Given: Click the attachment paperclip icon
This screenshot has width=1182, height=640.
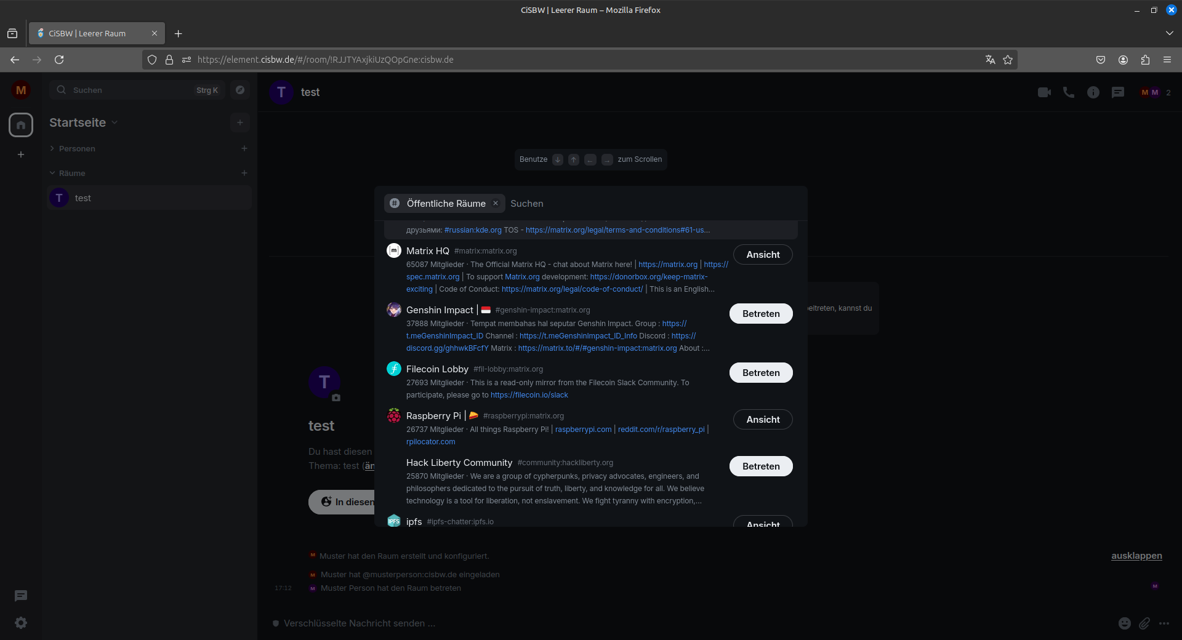Looking at the screenshot, I should pyautogui.click(x=1144, y=623).
